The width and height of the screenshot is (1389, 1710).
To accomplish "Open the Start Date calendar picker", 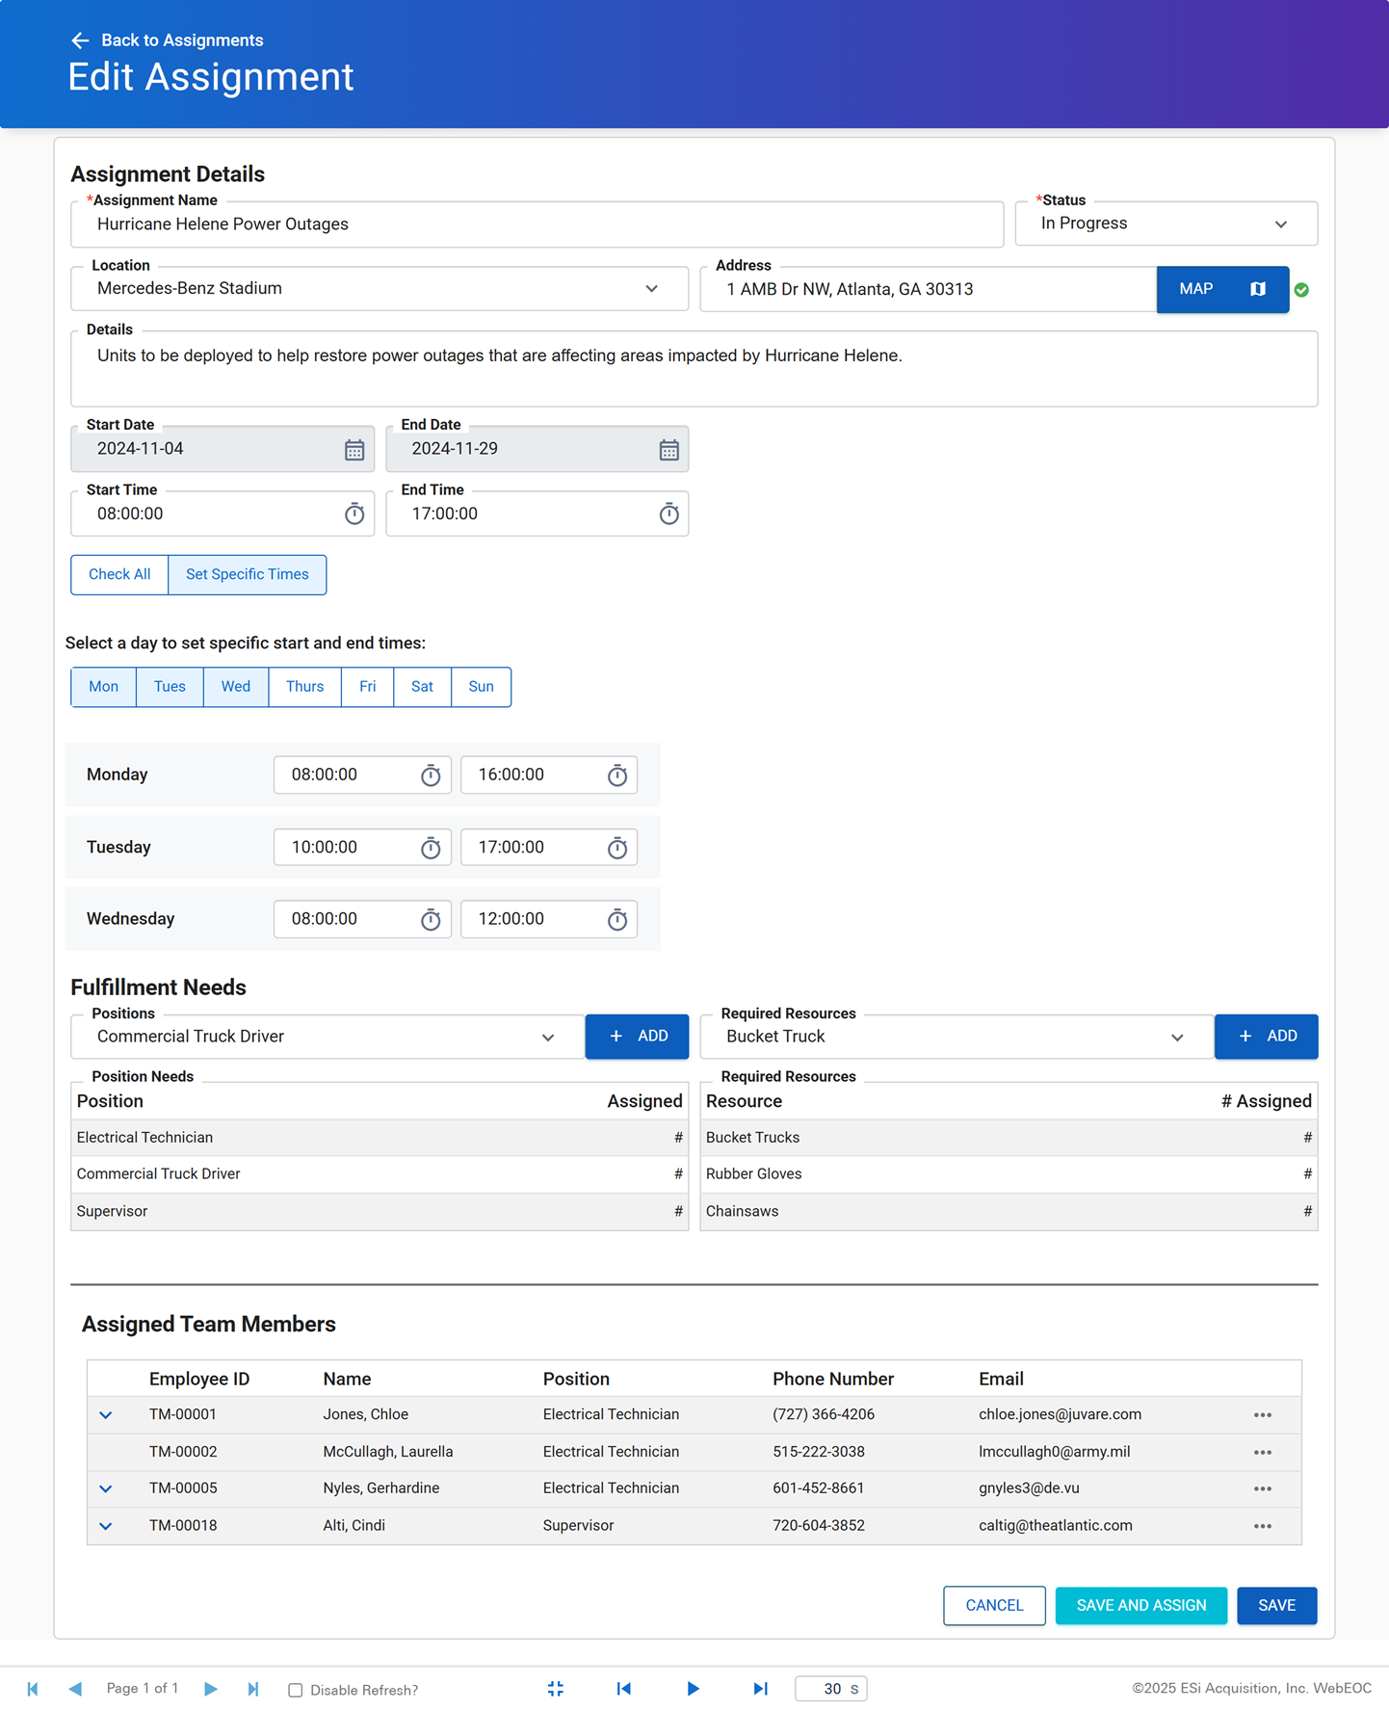I will (x=354, y=450).
